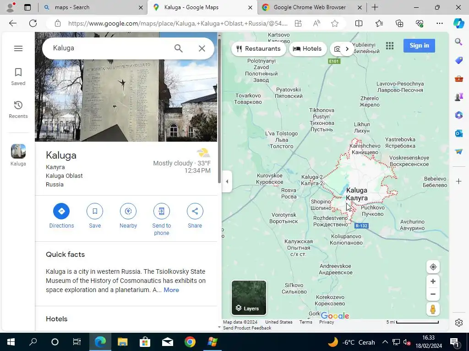Click the side panel scrollbar

pos(219,111)
